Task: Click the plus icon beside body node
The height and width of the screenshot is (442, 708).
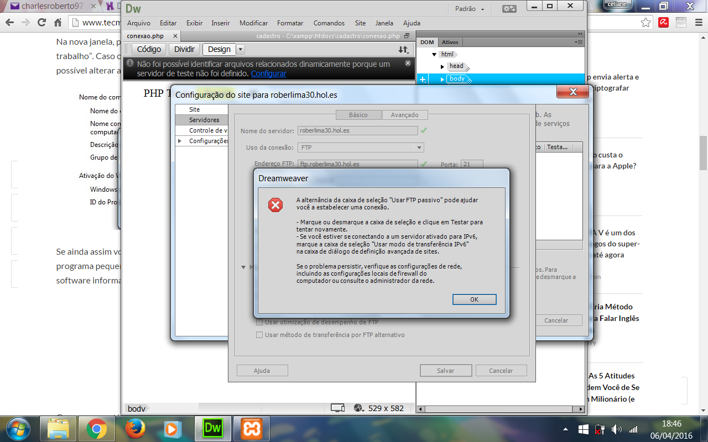Action: point(423,80)
